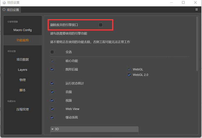The image size is (202, 138).
Task: Select 功能裁剪 in the sidebar
Action: pyautogui.click(x=23, y=40)
